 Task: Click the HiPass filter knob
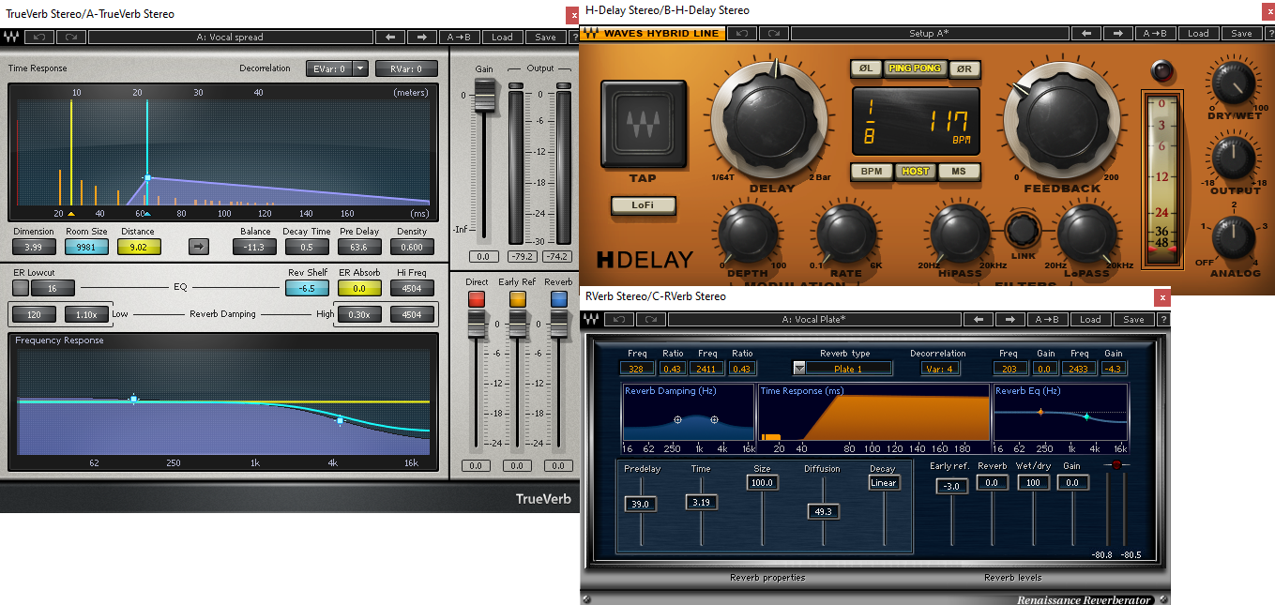click(x=958, y=234)
